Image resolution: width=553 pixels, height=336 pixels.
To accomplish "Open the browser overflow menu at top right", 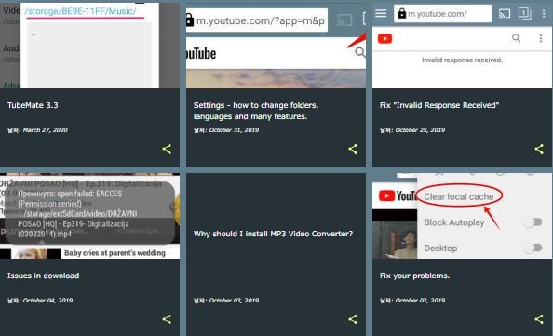I will point(544,14).
